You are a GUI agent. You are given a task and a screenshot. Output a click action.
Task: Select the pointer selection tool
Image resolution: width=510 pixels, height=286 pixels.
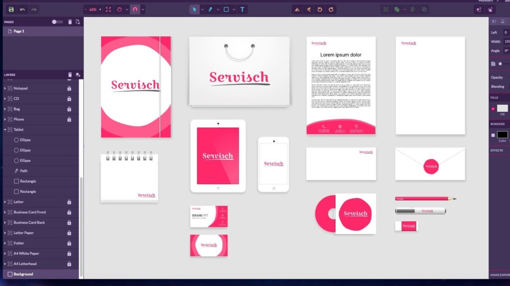tap(195, 9)
